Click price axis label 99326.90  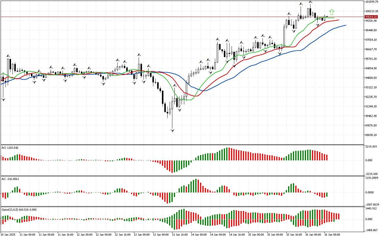(x=371, y=21)
